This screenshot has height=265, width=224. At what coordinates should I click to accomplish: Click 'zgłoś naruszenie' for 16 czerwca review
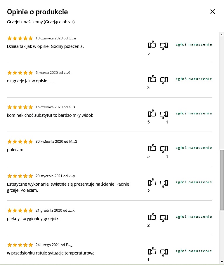194,114
